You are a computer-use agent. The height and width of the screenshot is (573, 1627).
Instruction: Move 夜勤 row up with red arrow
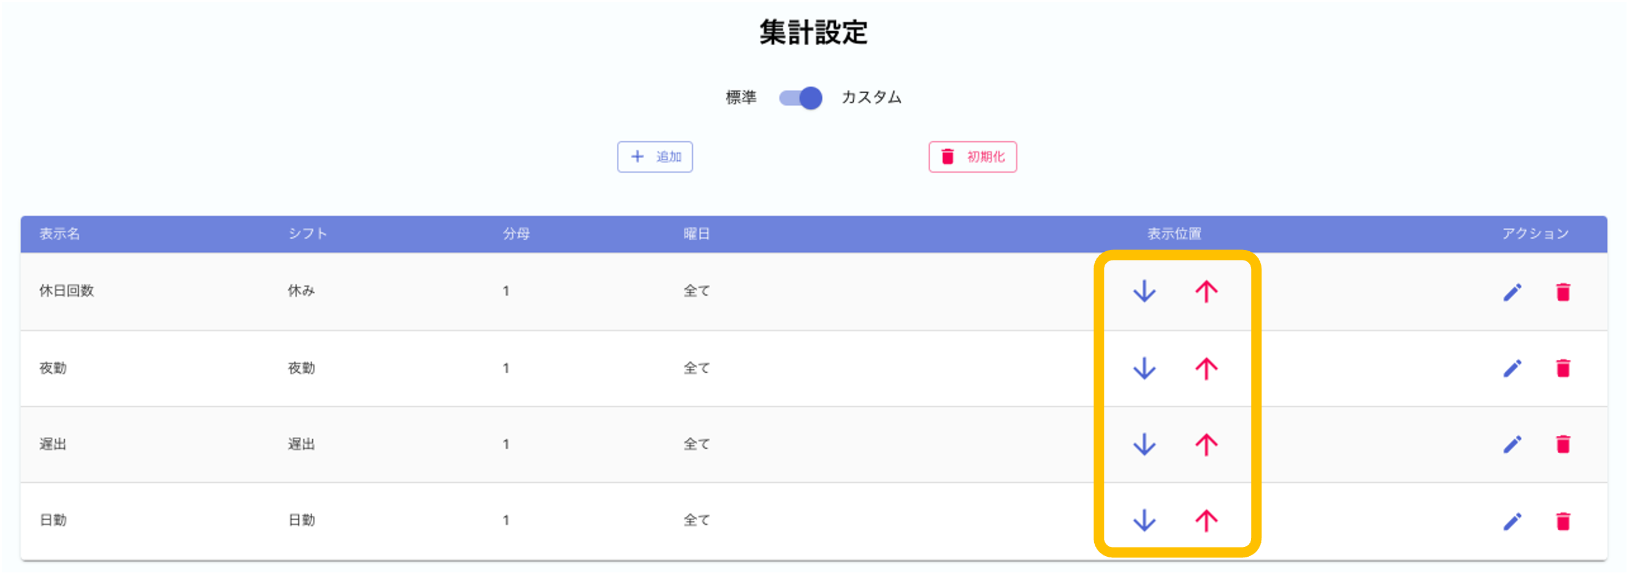click(1206, 368)
